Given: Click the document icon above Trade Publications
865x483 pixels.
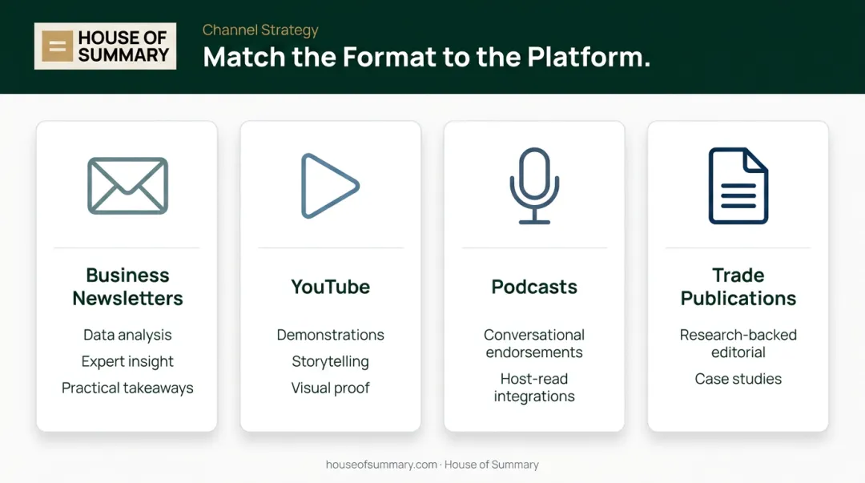Looking at the screenshot, I should click(x=738, y=186).
